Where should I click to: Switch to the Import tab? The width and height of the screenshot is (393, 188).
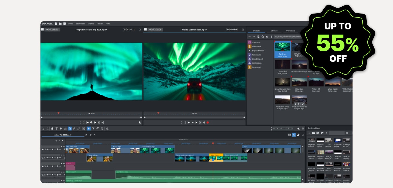click(x=256, y=31)
